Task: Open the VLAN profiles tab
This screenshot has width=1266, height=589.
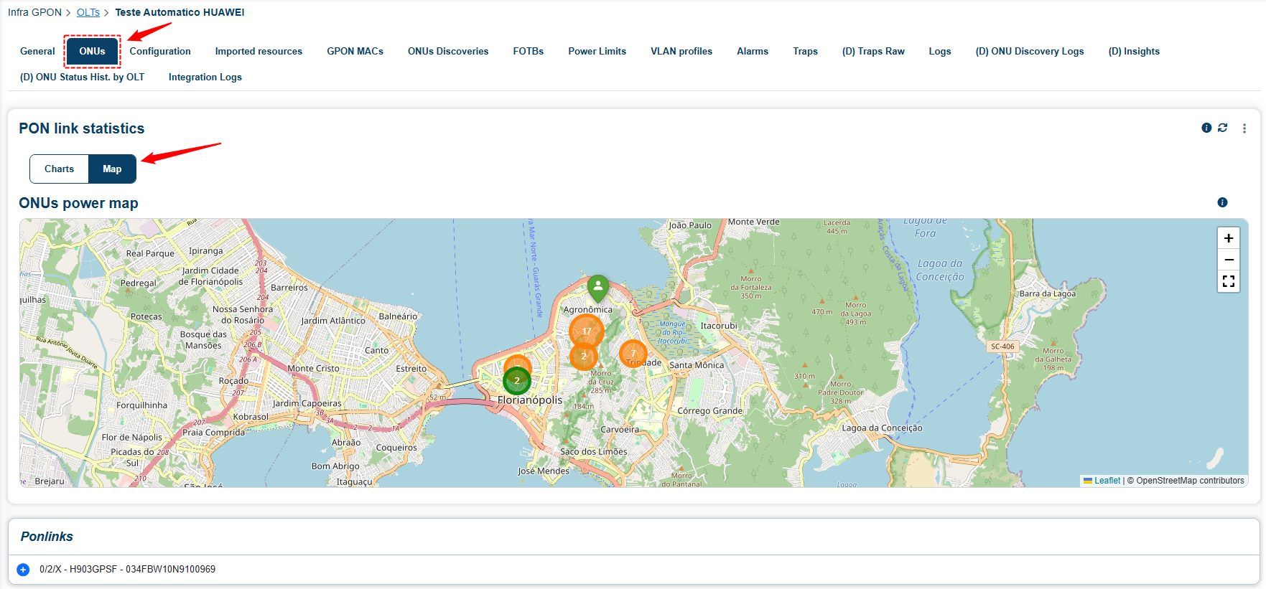Action: click(681, 51)
